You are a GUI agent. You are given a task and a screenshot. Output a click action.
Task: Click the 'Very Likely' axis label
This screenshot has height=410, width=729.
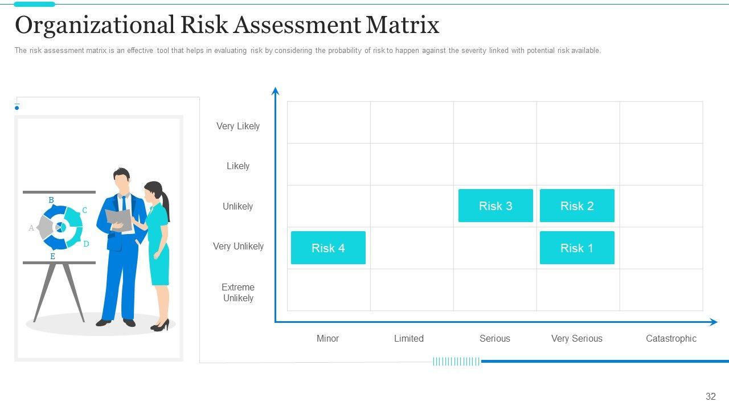pos(238,126)
